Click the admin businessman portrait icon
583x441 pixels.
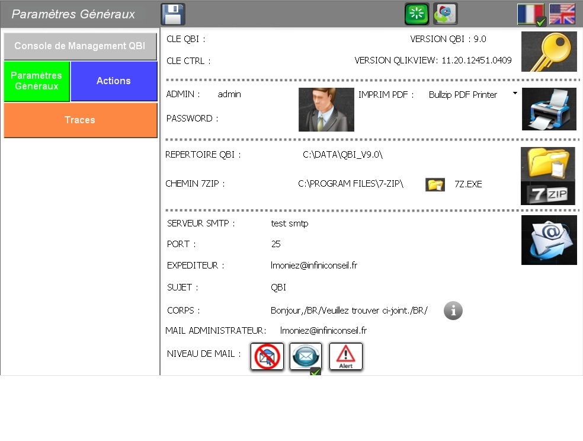click(x=326, y=109)
